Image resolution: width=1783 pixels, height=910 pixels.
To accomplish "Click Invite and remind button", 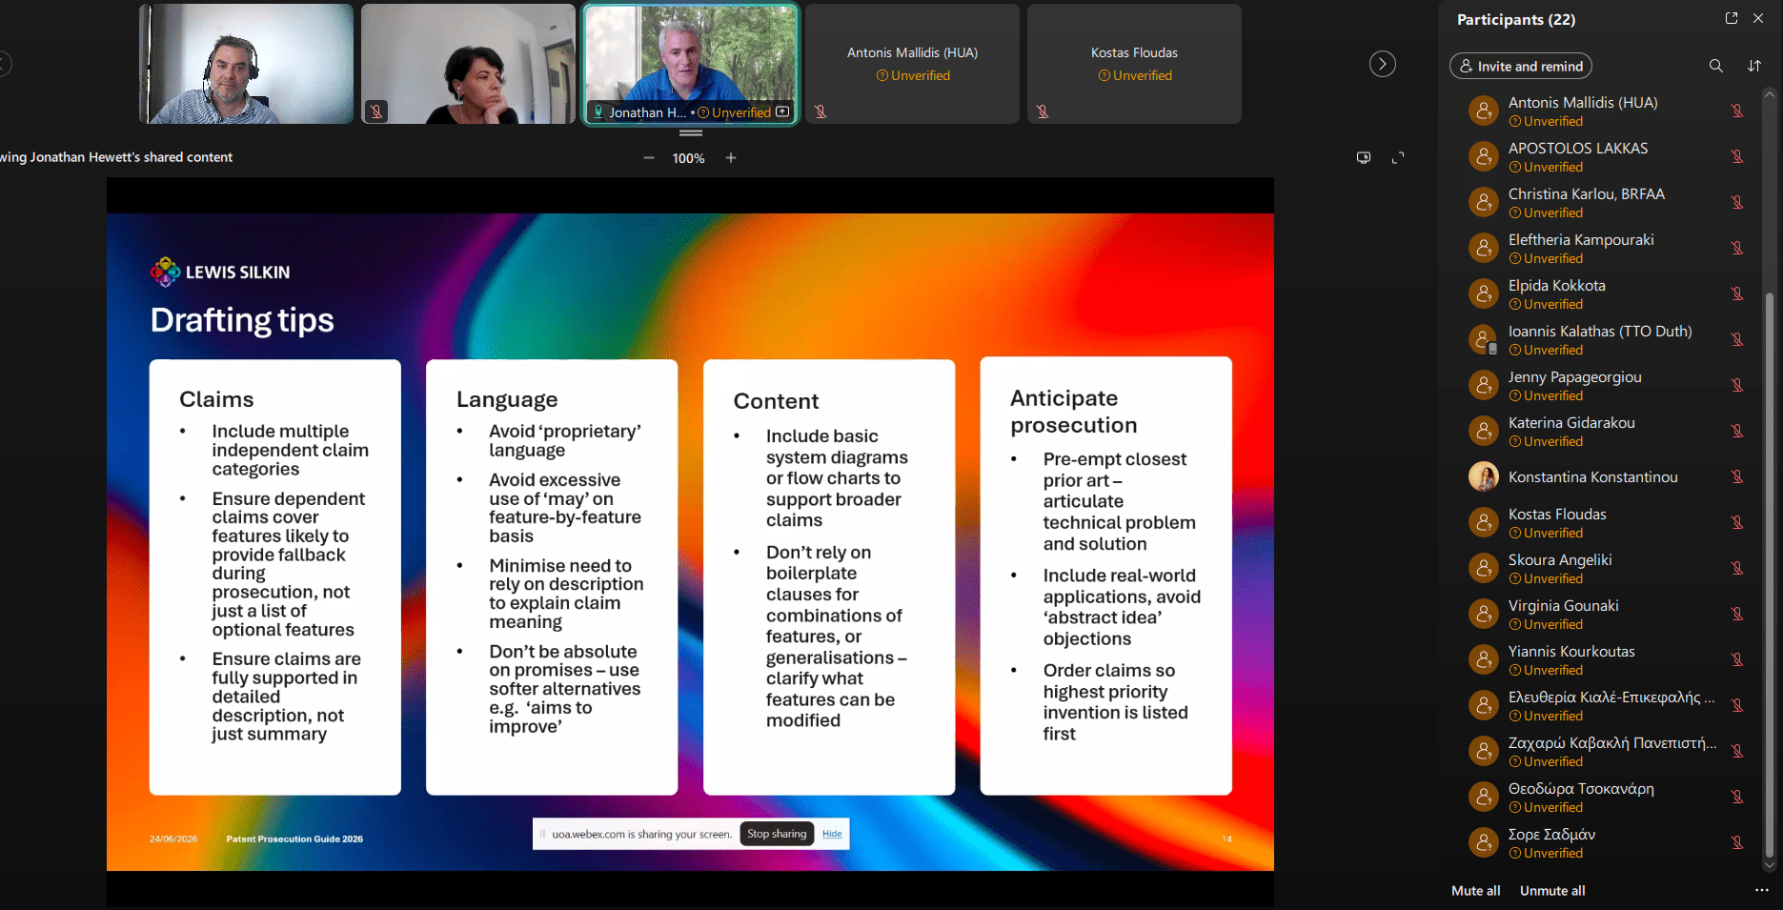I will (x=1521, y=66).
